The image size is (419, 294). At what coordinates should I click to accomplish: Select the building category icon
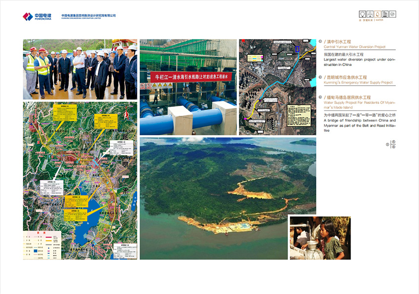click(x=385, y=14)
